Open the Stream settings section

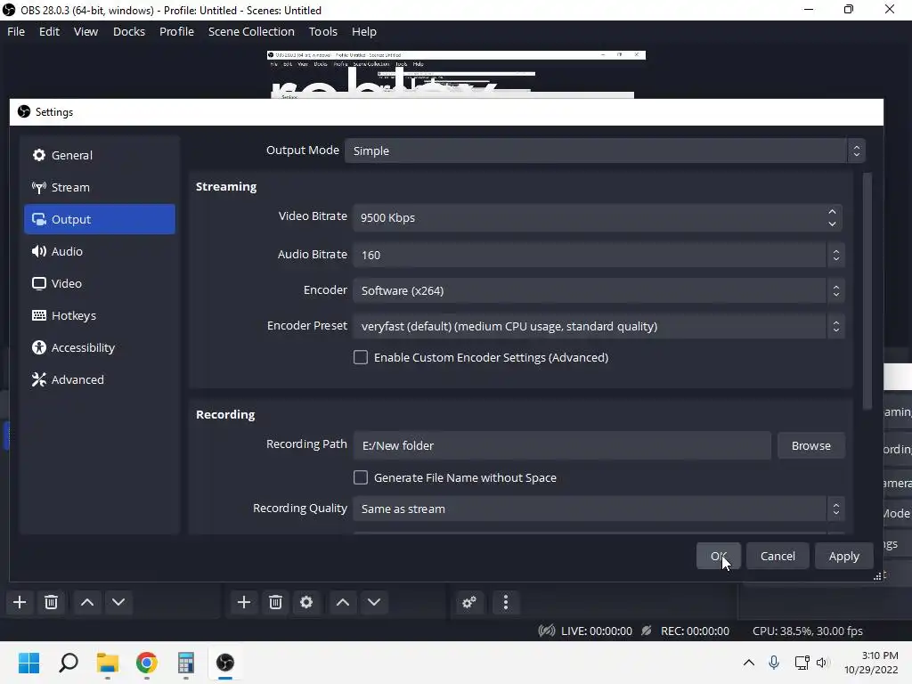pyautogui.click(x=100, y=187)
